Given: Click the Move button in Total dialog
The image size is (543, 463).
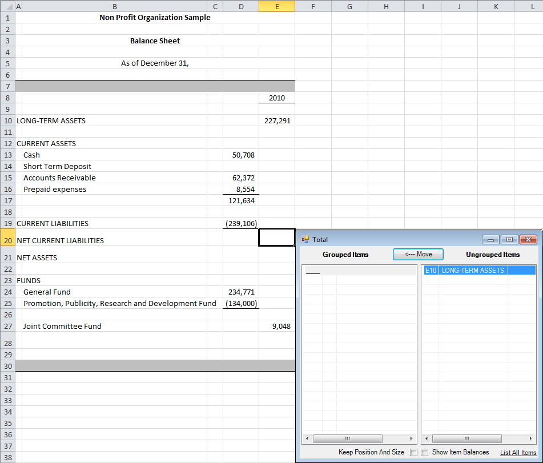Looking at the screenshot, I should point(418,254).
